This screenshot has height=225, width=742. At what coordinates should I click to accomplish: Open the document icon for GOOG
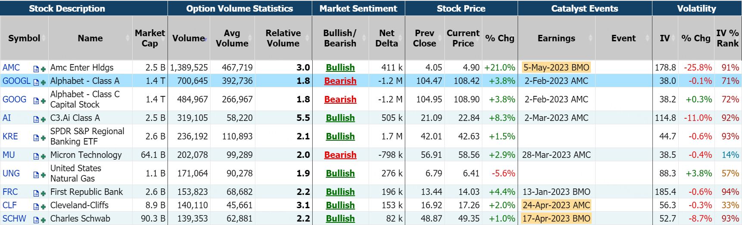point(36,101)
